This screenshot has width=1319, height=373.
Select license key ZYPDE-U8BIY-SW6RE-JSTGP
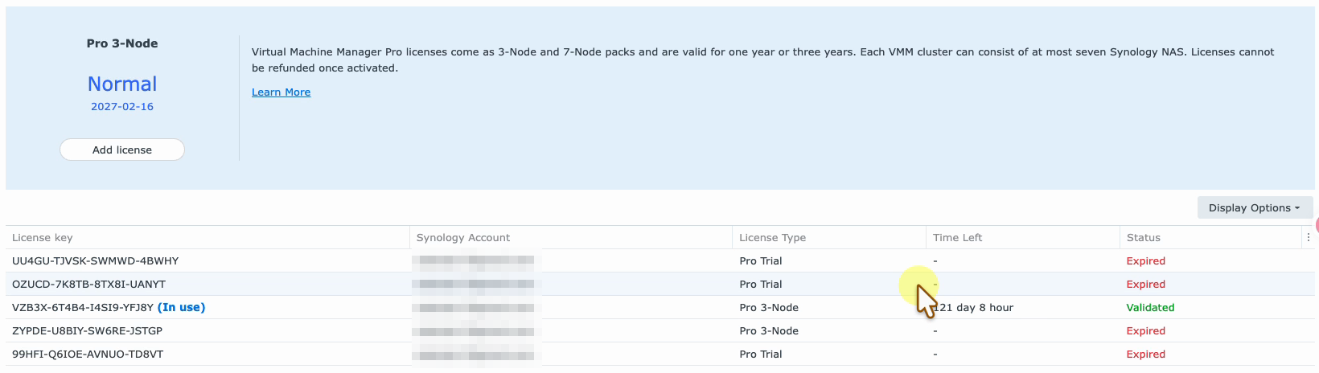click(87, 331)
